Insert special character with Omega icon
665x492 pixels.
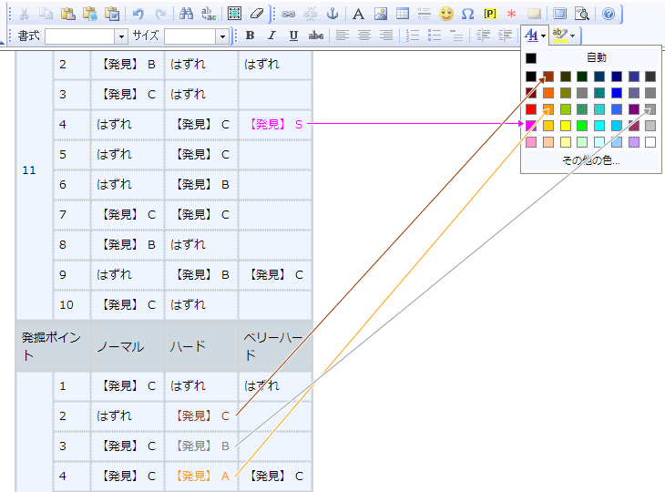468,14
